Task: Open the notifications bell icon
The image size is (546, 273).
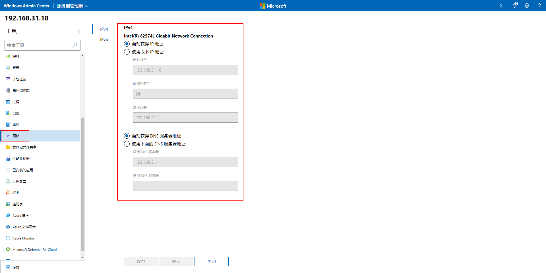Action: click(515, 5)
